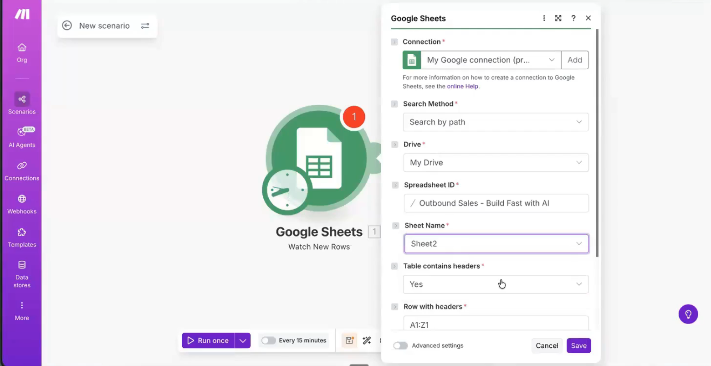Save the Google Sheets module settings
This screenshot has height=366, width=711.
(578, 345)
